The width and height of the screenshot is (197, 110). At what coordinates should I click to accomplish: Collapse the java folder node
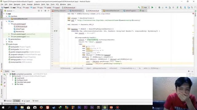coord(6,21)
